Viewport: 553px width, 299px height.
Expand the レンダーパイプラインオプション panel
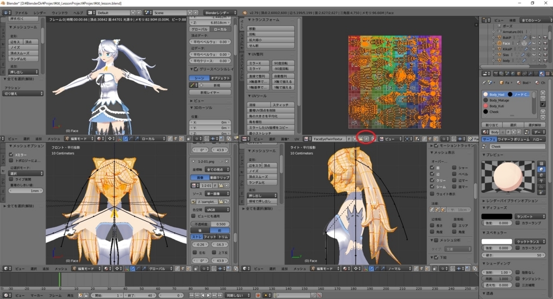pyautogui.click(x=511, y=201)
